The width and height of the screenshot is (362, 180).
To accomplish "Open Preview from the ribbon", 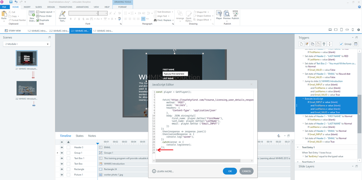I will (x=227, y=15).
